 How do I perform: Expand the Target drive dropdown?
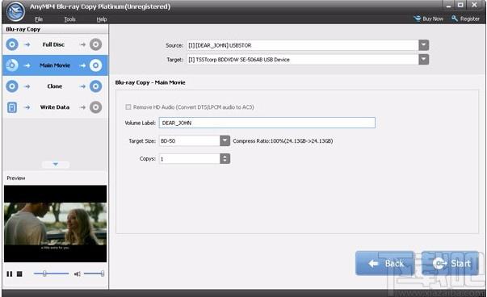tap(424, 59)
